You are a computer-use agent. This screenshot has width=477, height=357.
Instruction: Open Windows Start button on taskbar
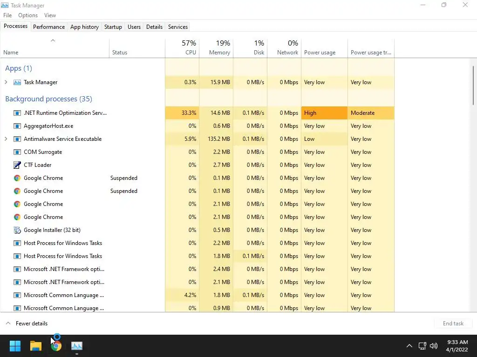pos(15,346)
